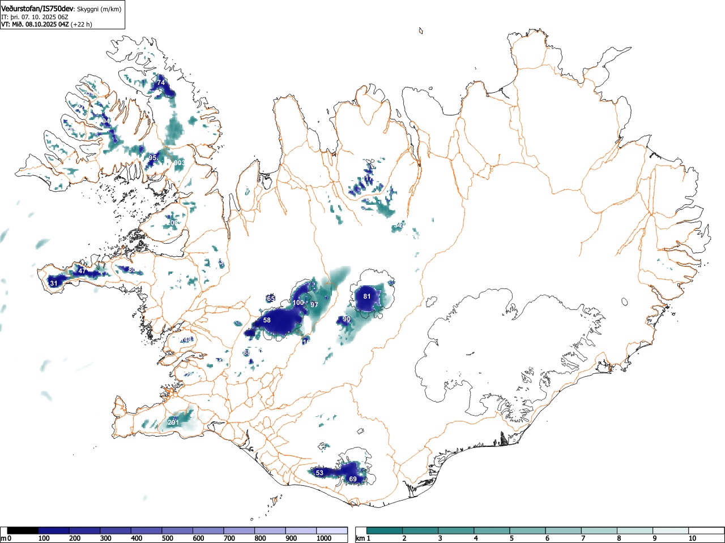Click the dark navy 100–200 m legend swatch
This screenshot has height=543, width=725.
click(x=54, y=531)
